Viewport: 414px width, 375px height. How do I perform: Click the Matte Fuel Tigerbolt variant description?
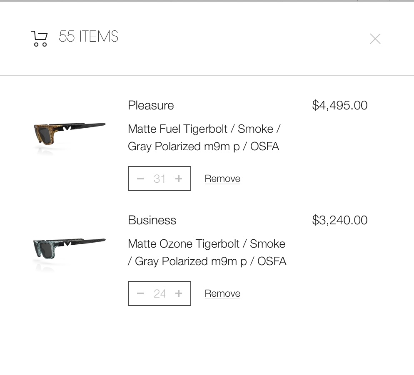(x=204, y=138)
